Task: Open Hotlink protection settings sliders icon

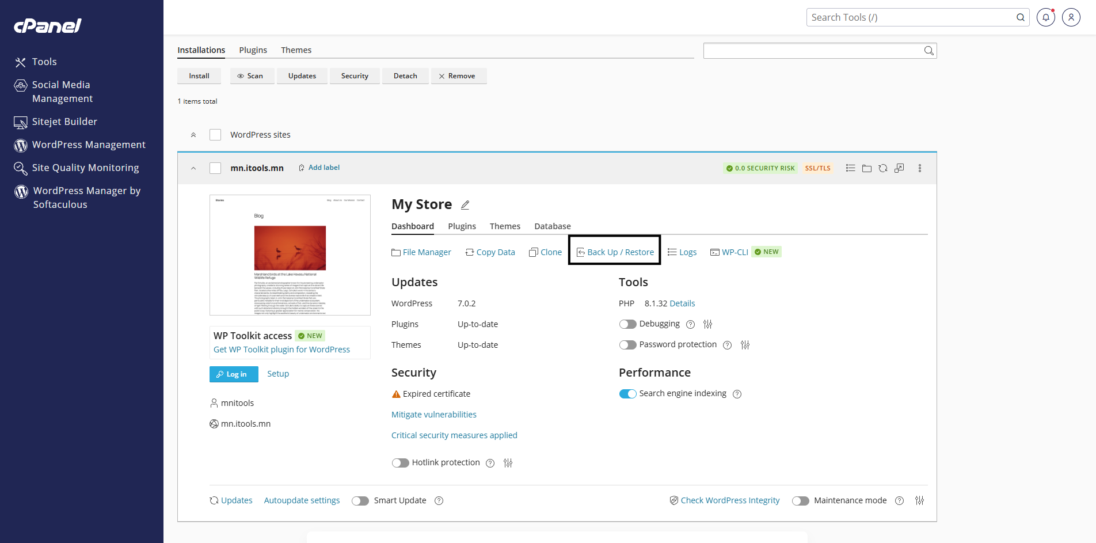Action: [508, 463]
